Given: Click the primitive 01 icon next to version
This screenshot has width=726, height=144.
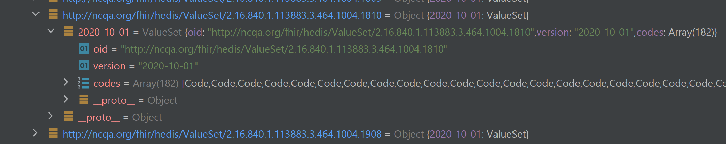Looking at the screenshot, I should 84,65.
